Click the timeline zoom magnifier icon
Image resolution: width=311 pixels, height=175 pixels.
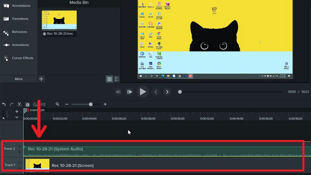[58, 104]
